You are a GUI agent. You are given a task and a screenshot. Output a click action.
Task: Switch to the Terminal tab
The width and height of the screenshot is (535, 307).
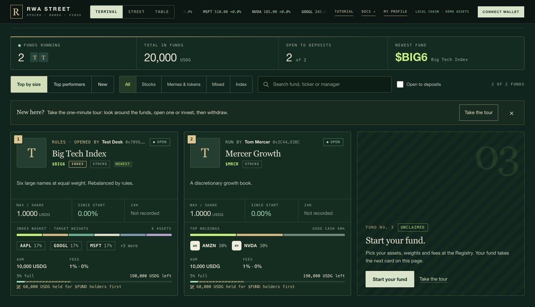coord(106,12)
